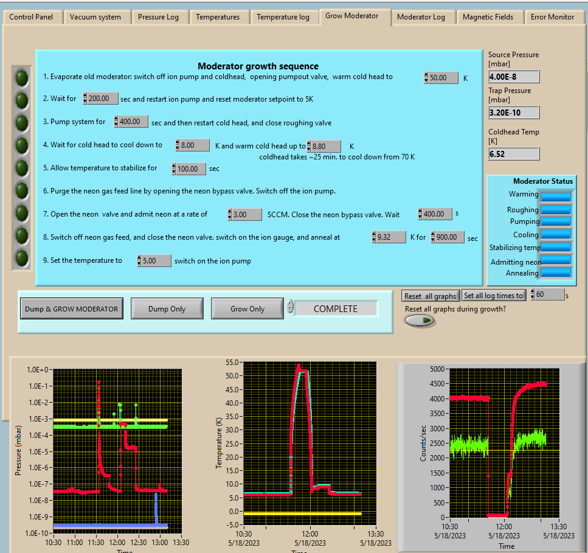Toggle the reset all graphs during growth switch
This screenshot has width=588, height=553.
tap(420, 321)
